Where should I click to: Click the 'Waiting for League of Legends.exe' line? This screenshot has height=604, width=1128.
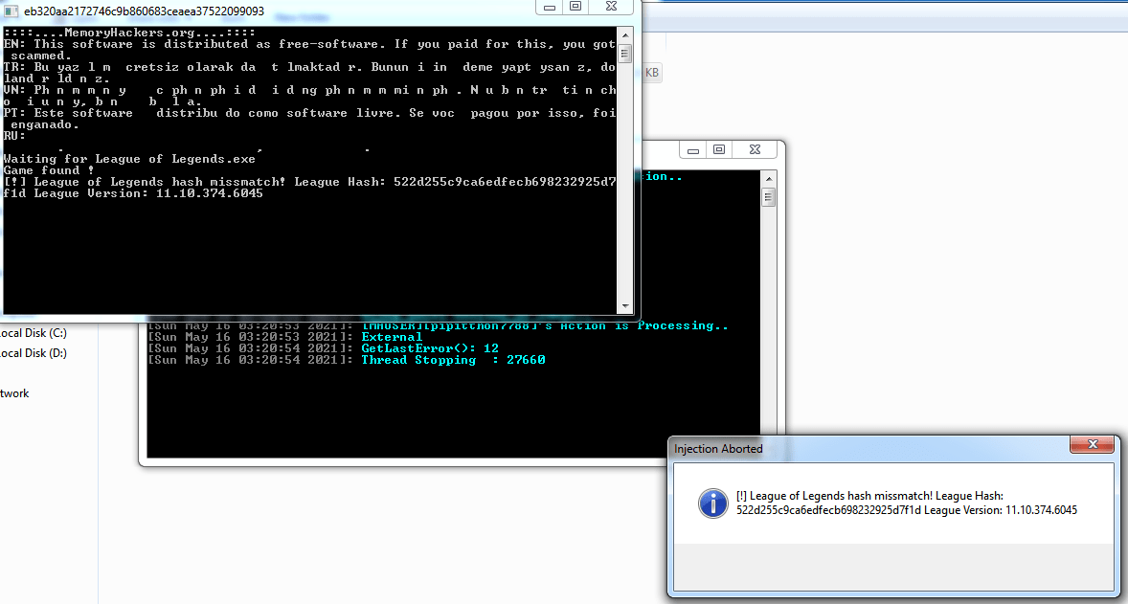(x=129, y=159)
